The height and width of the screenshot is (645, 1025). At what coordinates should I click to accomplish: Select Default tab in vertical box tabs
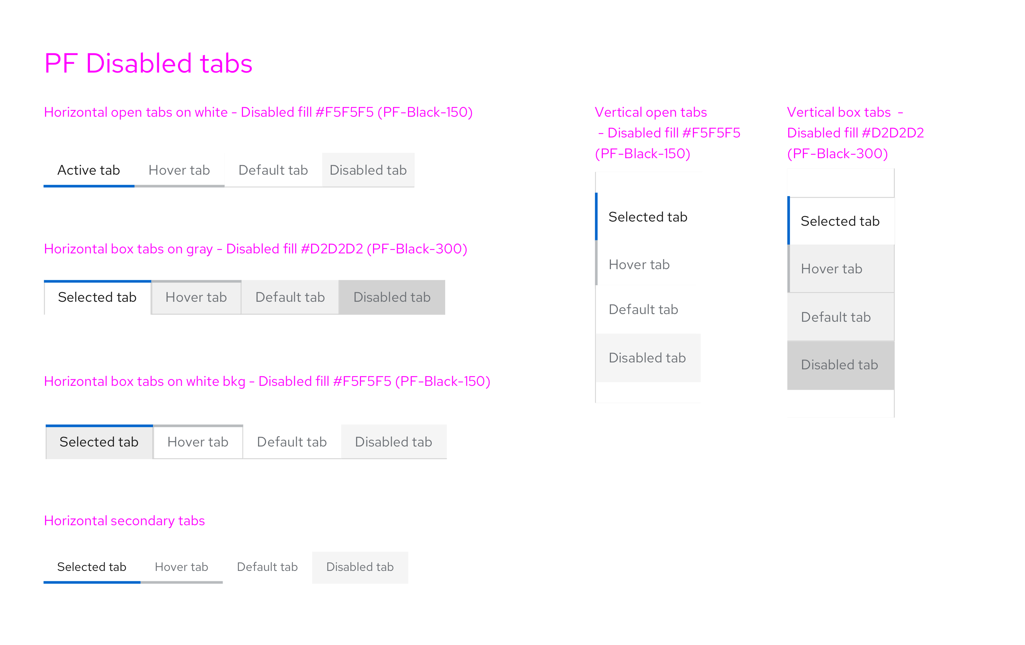pos(835,317)
